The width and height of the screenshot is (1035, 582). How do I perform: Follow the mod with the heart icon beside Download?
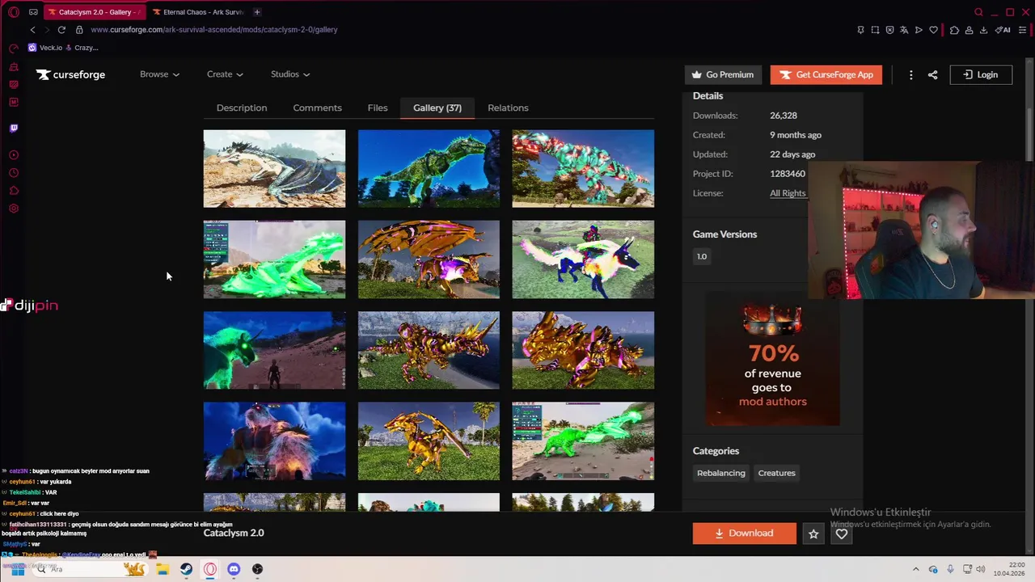click(842, 533)
